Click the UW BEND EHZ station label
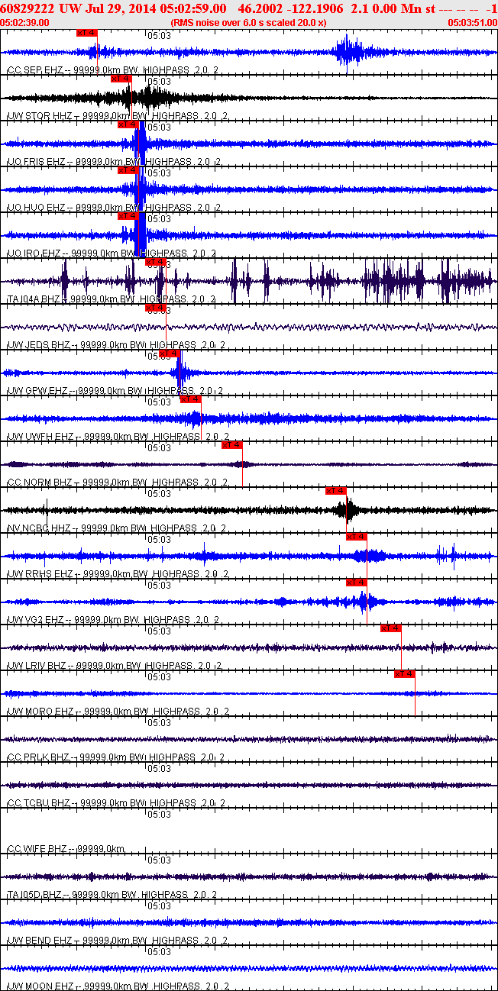The image size is (498, 991). (x=117, y=940)
